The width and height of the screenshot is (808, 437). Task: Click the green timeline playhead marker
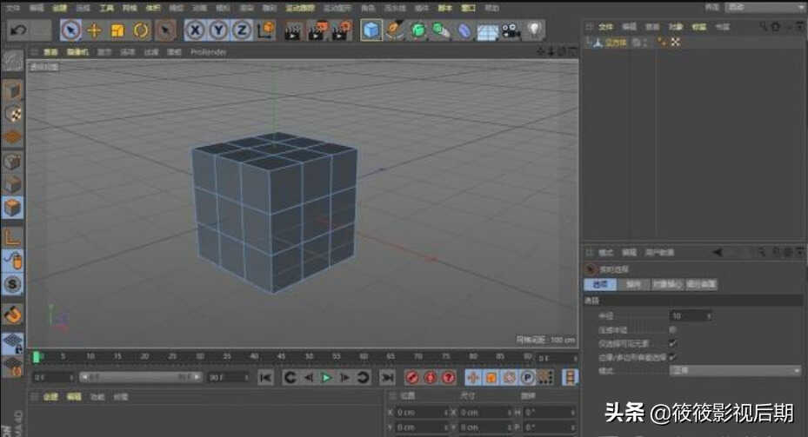click(x=36, y=357)
